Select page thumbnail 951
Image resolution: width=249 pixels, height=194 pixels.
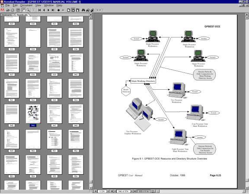tap(54, 139)
